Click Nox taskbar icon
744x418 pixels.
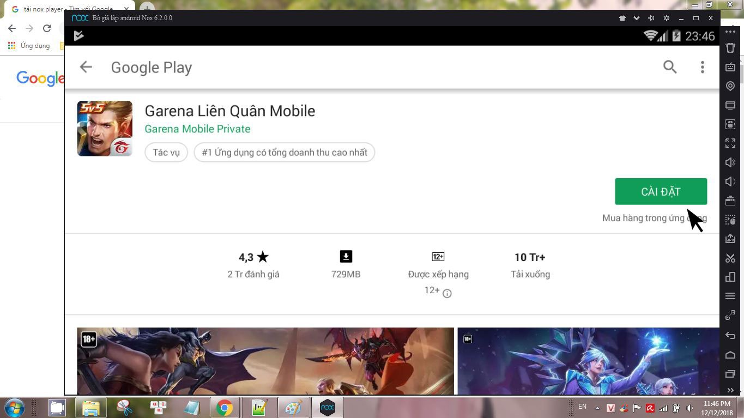click(x=327, y=408)
